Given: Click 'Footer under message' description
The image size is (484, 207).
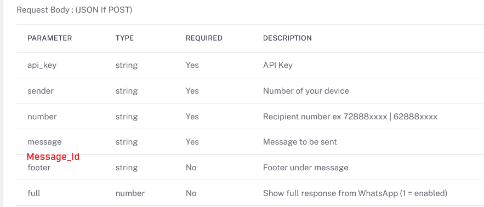Looking at the screenshot, I should (x=306, y=168).
